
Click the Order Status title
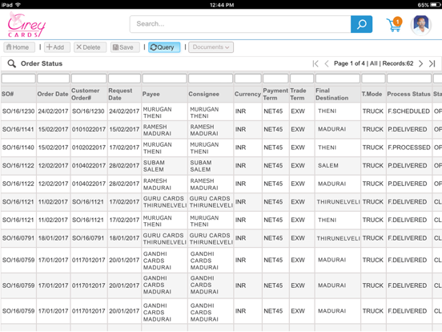(x=42, y=63)
